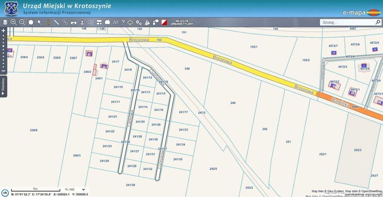Select the zoom out magnifier tool
This screenshot has width=383, height=197.
click(x=22, y=23)
